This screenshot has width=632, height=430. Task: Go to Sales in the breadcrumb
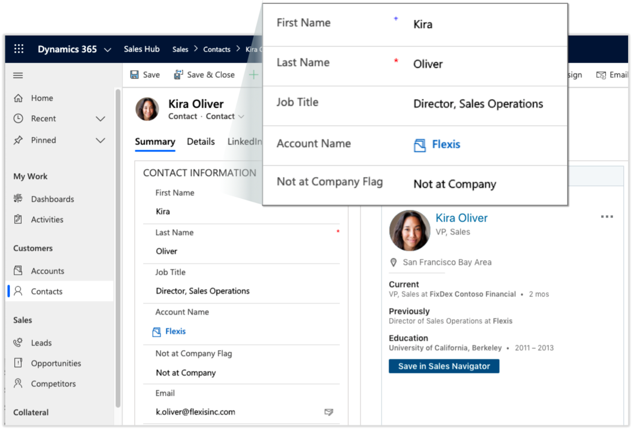tap(180, 49)
